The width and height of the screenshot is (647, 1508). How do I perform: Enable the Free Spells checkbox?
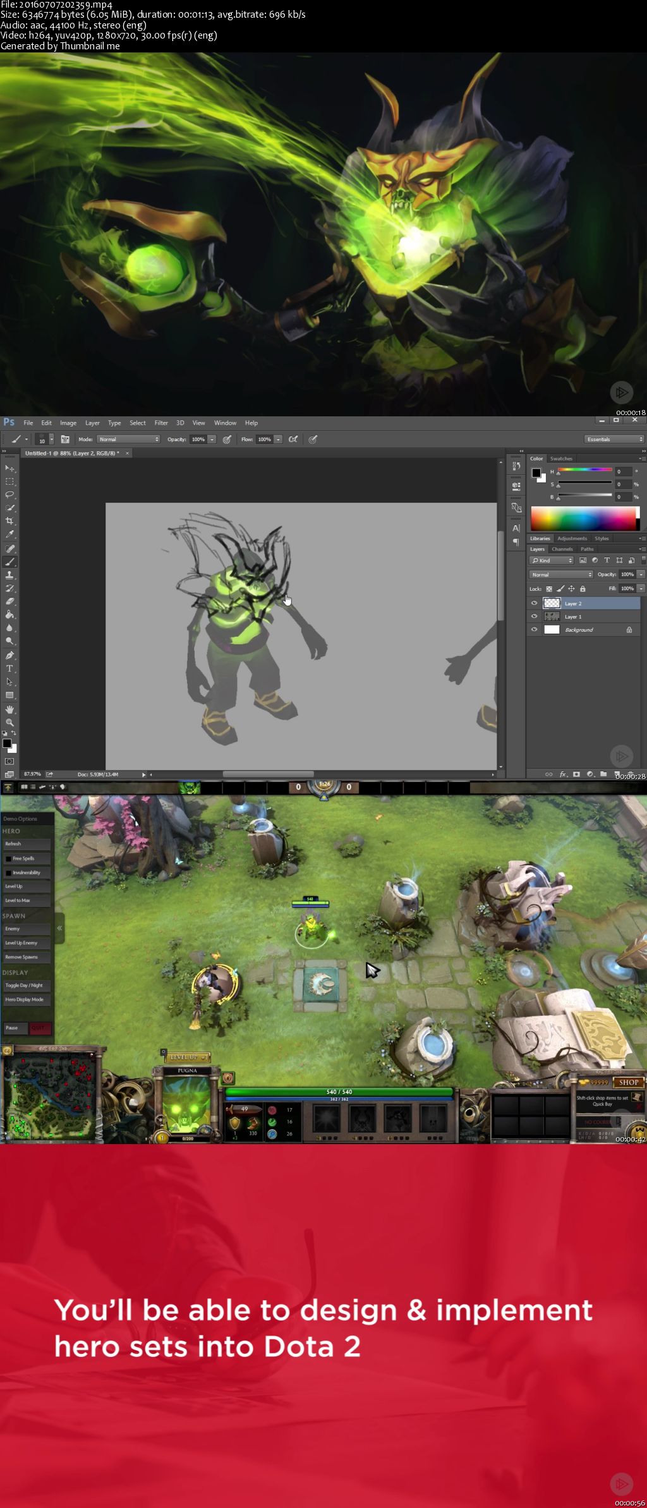coord(9,859)
